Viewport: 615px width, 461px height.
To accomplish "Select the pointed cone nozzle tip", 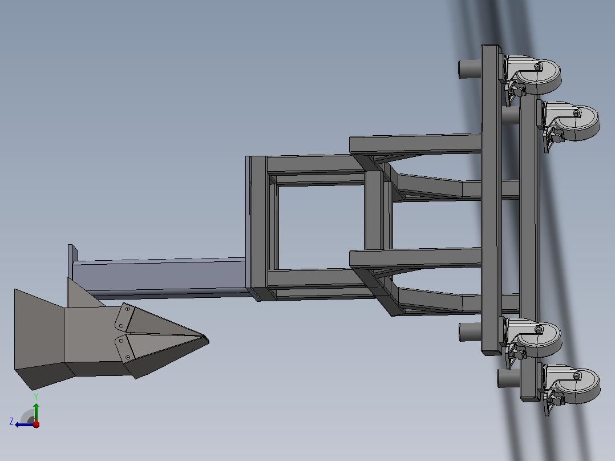I will (x=167, y=339).
